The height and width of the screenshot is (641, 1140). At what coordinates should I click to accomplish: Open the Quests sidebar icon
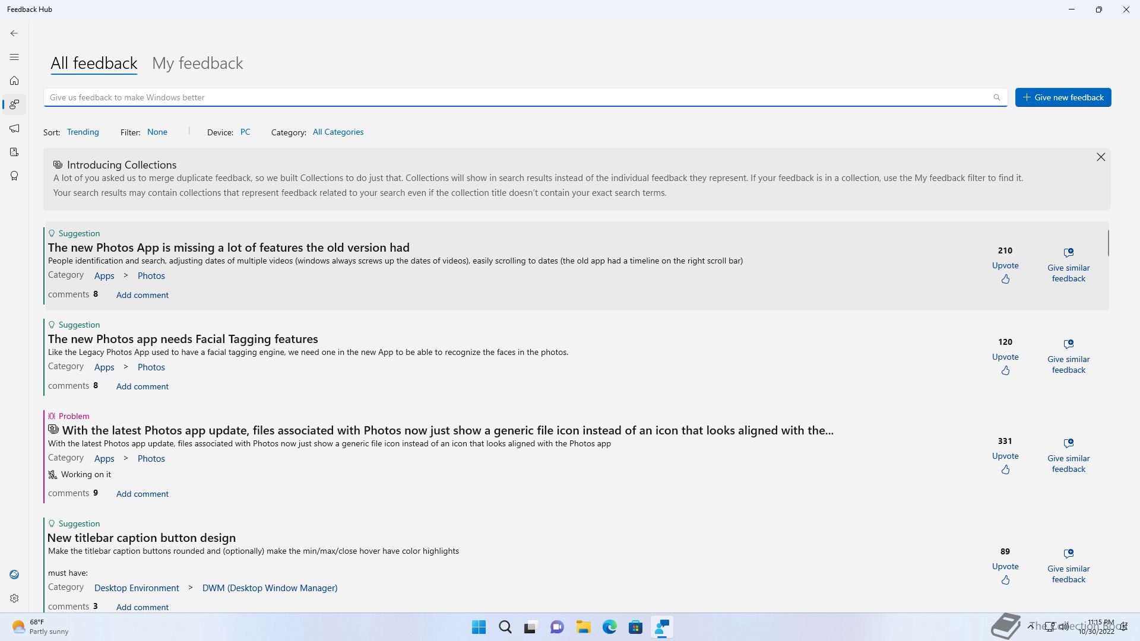14,152
